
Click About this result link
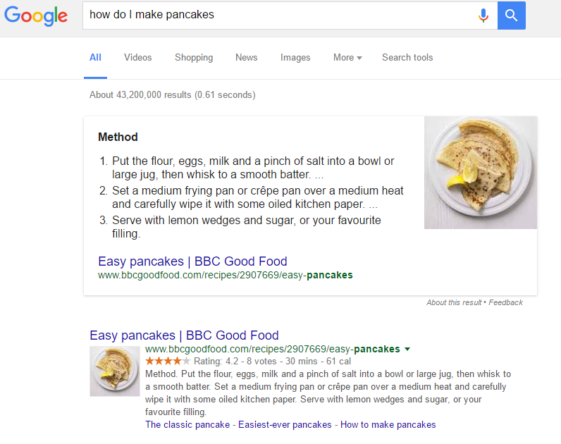[x=453, y=302]
